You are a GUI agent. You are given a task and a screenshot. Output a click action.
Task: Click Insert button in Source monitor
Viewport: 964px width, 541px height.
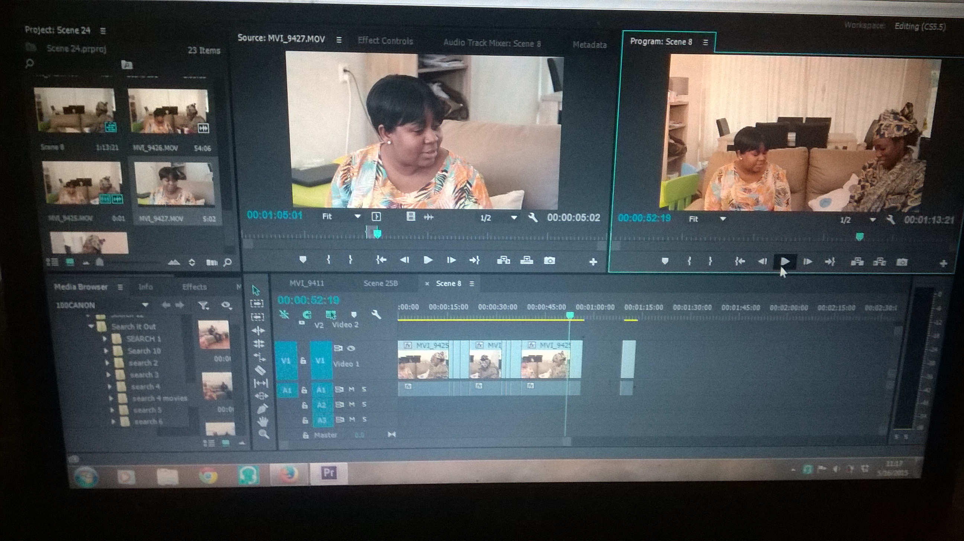coord(503,260)
